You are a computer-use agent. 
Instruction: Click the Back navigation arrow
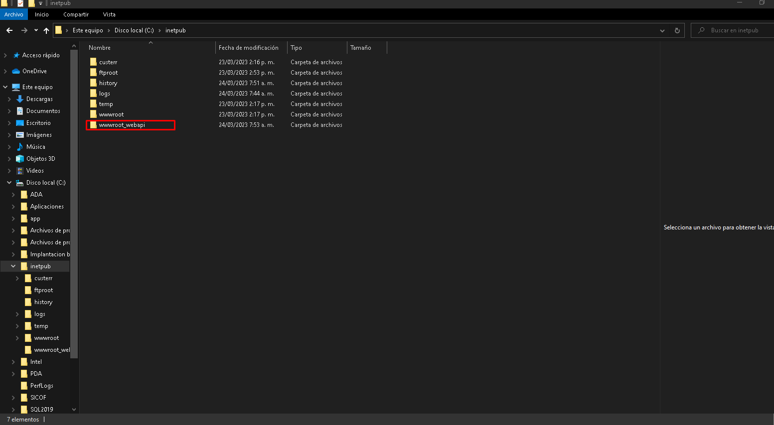tap(9, 30)
